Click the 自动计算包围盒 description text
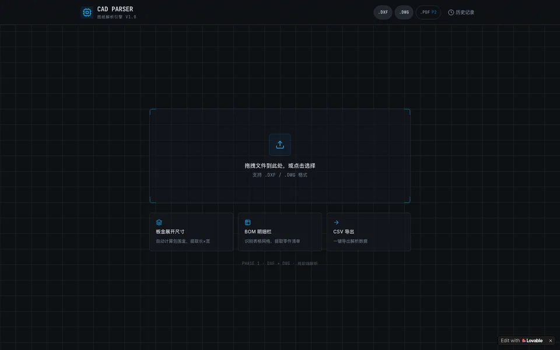 183,241
